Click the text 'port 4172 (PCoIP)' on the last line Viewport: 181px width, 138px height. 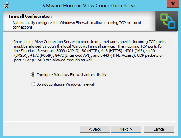pyautogui.click(x=30, y=60)
